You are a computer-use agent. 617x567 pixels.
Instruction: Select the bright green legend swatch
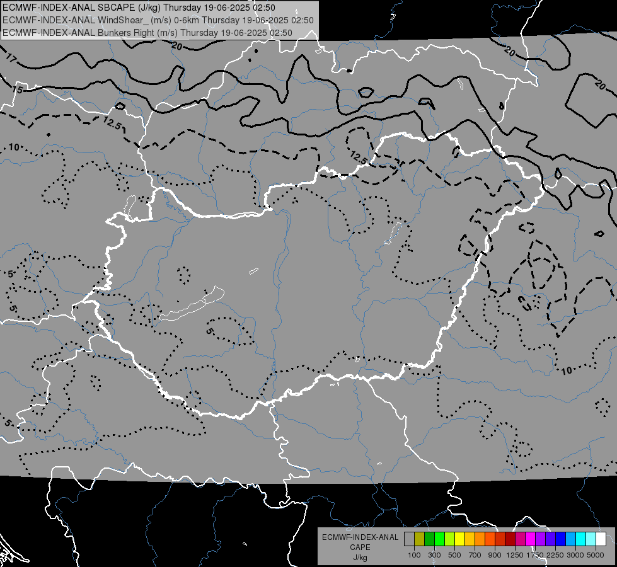click(439, 539)
